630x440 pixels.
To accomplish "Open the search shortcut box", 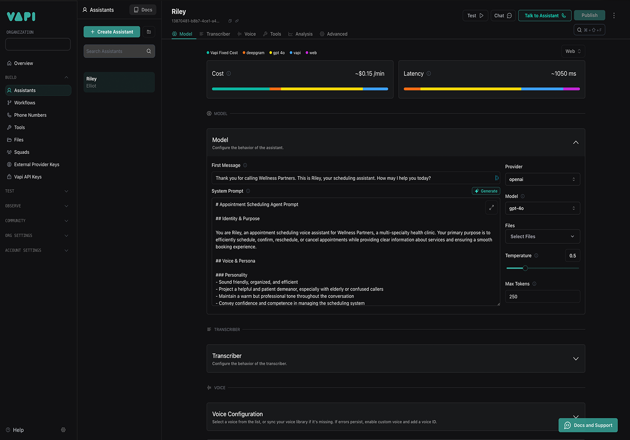I will click(x=589, y=30).
